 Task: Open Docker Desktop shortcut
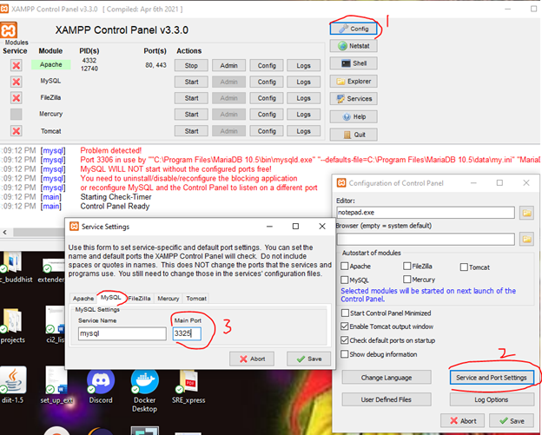(144, 391)
